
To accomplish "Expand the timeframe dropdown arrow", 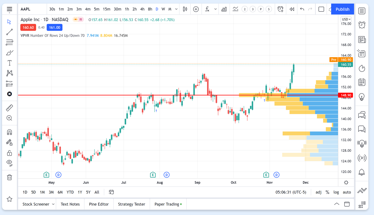I will [176, 9].
